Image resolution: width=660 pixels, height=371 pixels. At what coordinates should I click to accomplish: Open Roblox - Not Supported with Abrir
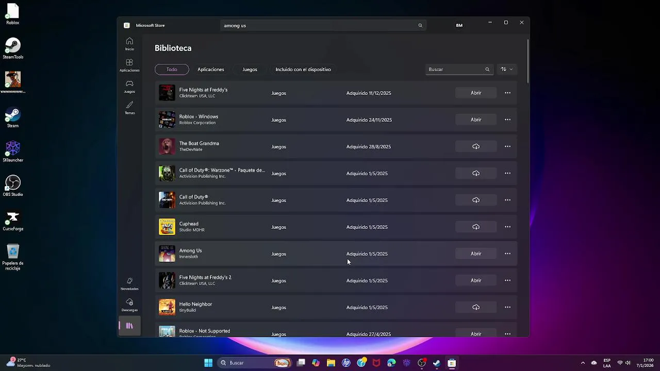(476, 333)
